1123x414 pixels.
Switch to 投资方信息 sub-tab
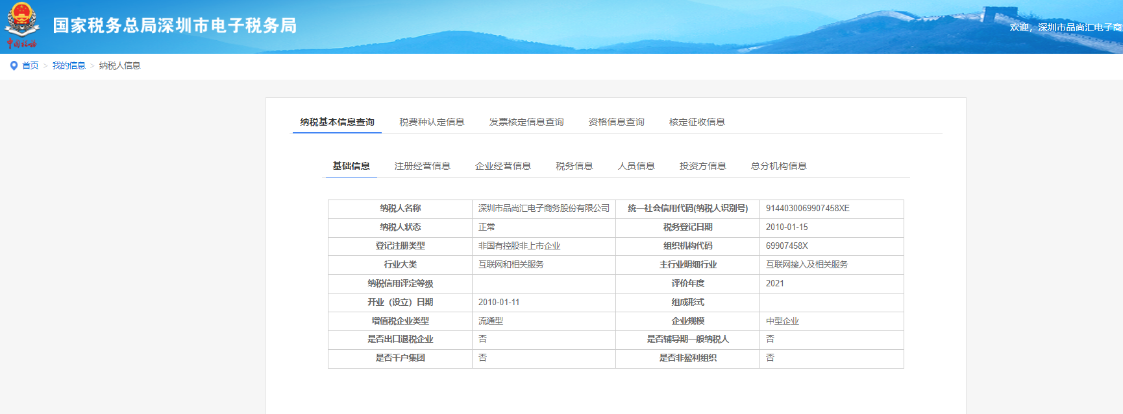point(702,166)
